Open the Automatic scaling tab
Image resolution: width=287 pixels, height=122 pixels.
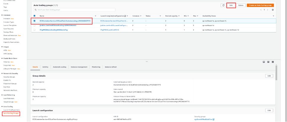(x=59, y=67)
